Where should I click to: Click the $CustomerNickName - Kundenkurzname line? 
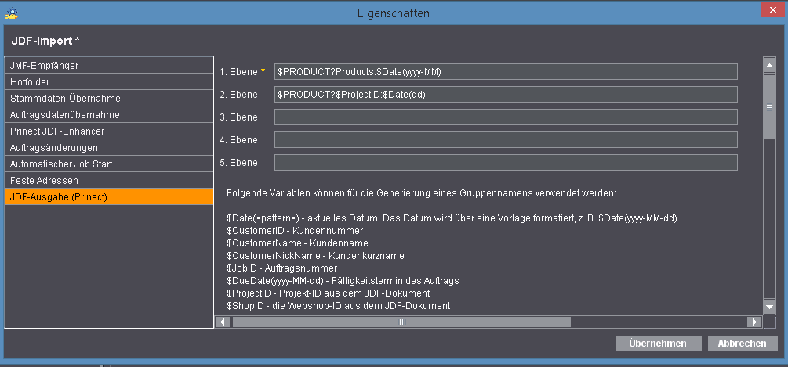[x=316, y=256]
